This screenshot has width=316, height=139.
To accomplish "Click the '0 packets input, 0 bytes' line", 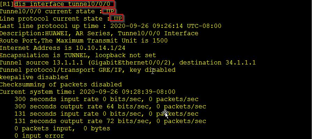I will click(62, 128).
